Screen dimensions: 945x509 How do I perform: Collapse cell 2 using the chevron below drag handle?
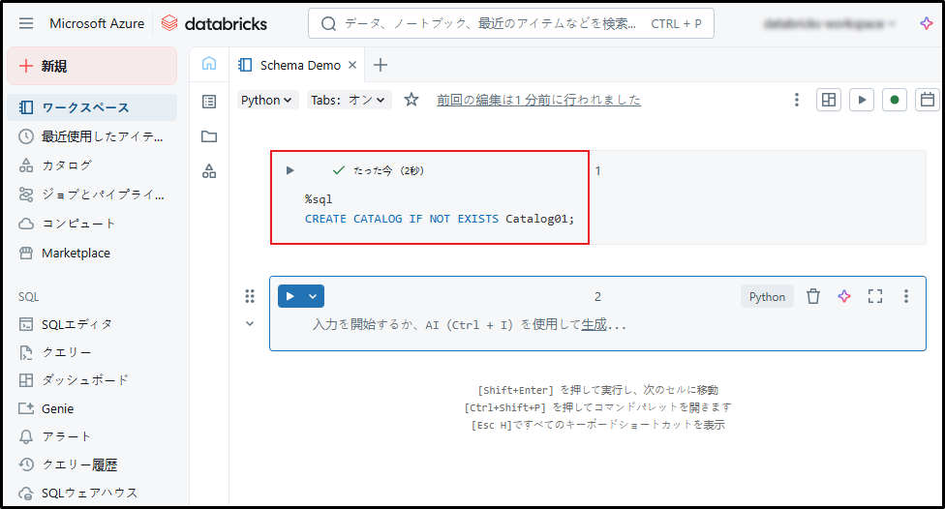(x=250, y=324)
